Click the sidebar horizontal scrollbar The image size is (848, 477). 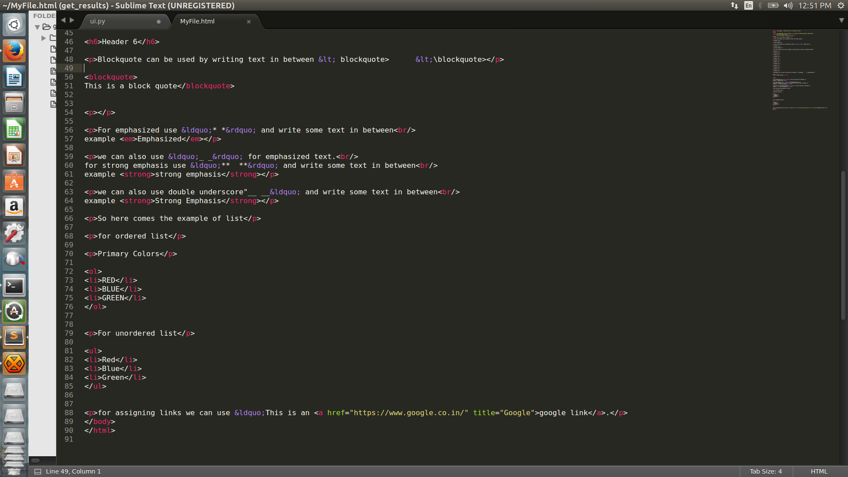pyautogui.click(x=35, y=460)
